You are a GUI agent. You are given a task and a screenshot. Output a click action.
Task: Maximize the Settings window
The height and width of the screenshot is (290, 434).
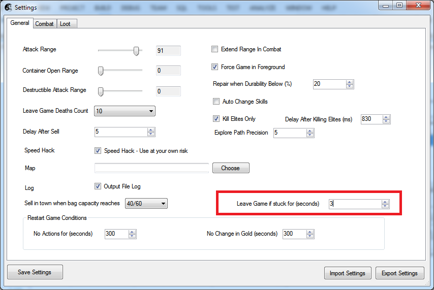(399, 5)
